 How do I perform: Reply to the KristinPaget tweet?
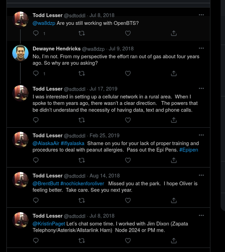tap(36, 240)
